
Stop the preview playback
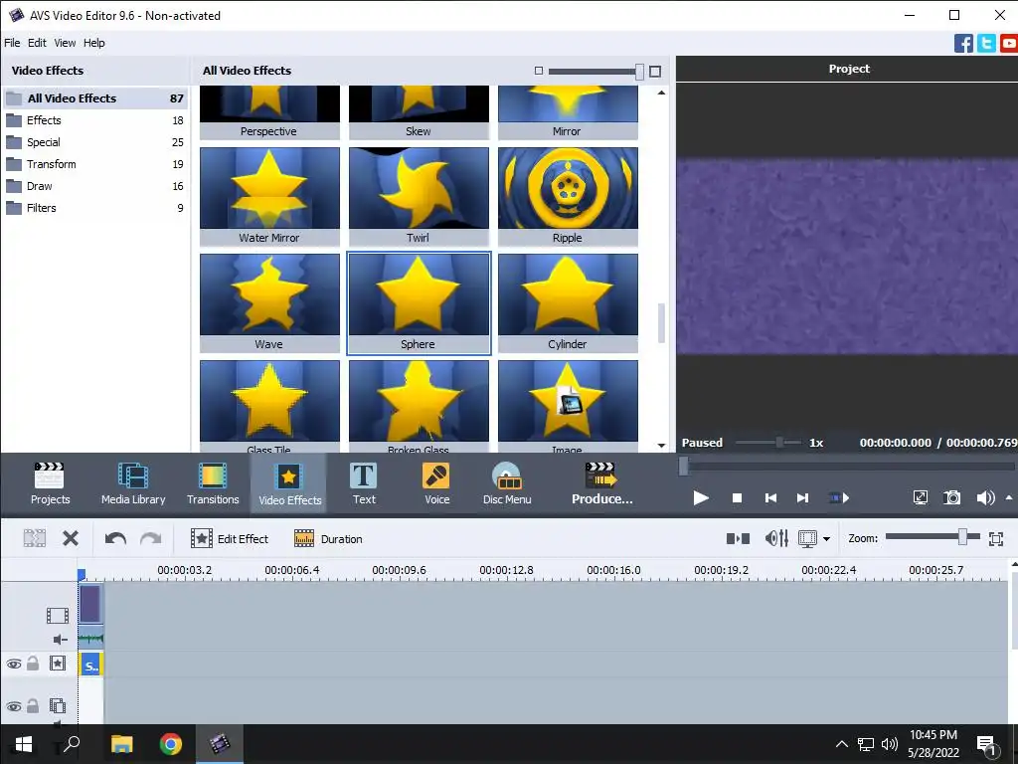pos(737,498)
